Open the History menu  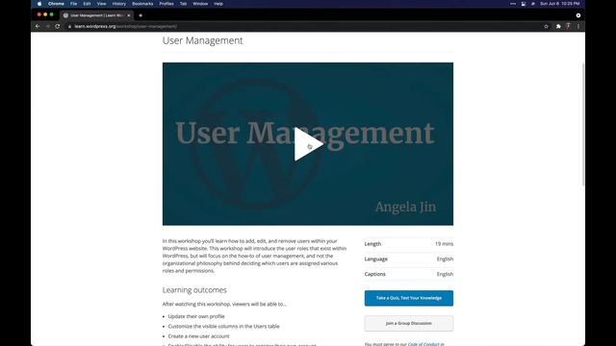pyautogui.click(x=119, y=4)
